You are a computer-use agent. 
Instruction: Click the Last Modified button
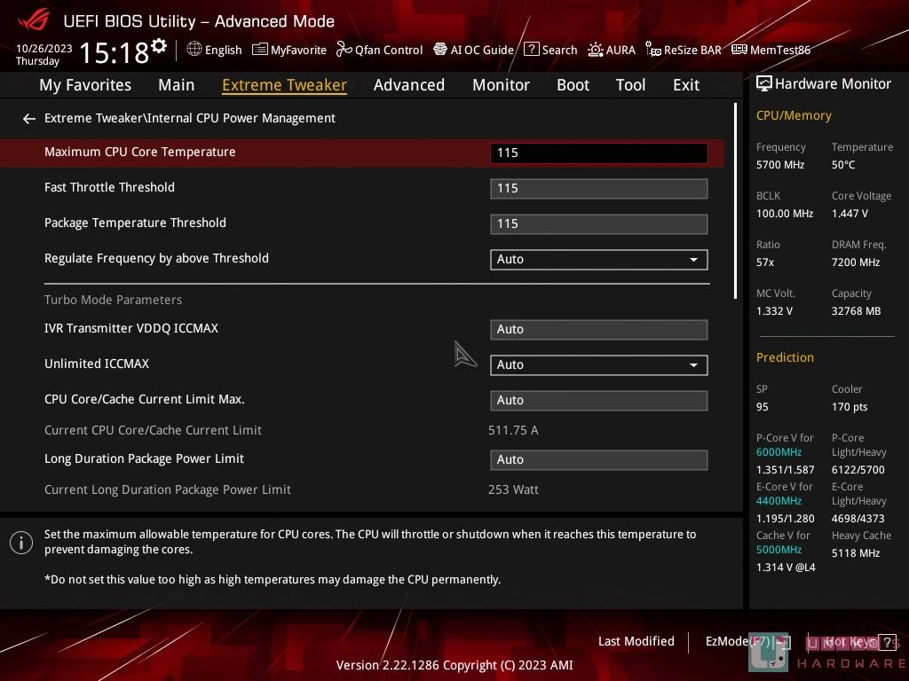[636, 641]
